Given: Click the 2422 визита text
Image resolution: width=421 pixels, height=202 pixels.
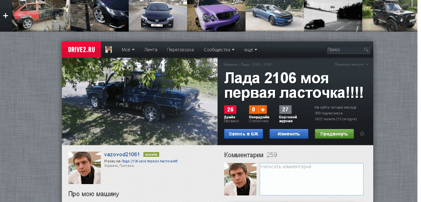Looking at the screenshot, I should pyautogui.click(x=335, y=119).
